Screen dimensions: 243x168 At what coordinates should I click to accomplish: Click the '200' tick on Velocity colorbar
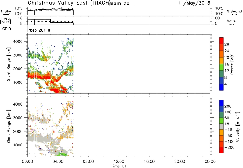[x=228, y=106]
